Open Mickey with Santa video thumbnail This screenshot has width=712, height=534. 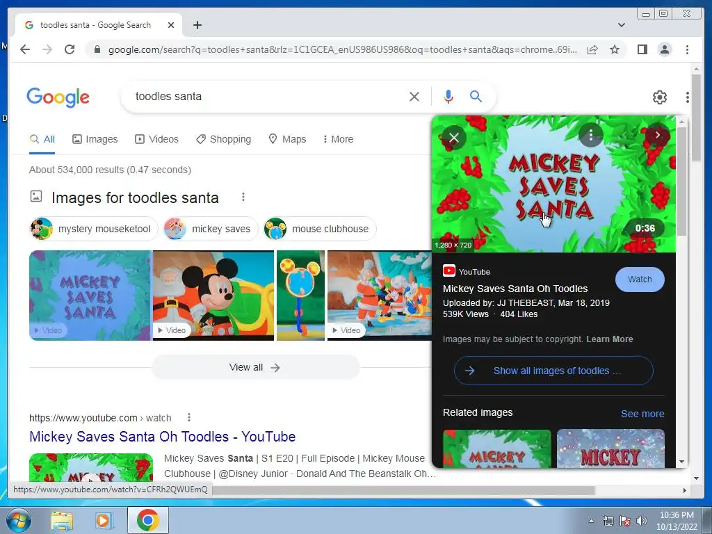213,295
